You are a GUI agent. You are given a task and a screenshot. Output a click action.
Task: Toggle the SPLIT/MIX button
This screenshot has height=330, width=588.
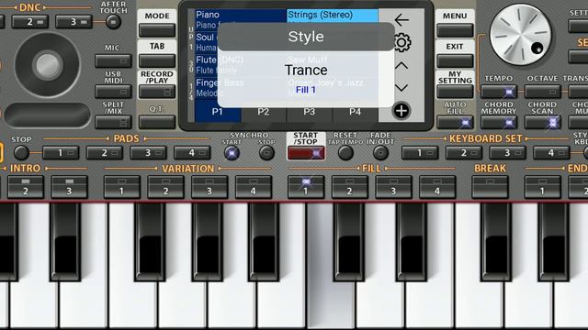pyautogui.click(x=113, y=122)
